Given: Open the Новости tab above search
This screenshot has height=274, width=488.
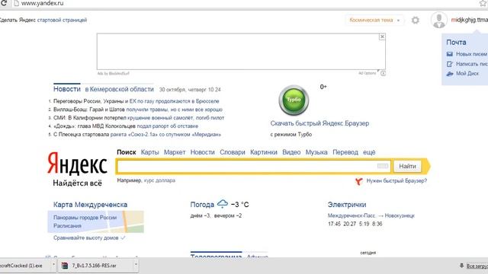Looking at the screenshot, I should (203, 152).
